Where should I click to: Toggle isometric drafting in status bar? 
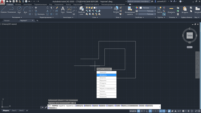click(x=155, y=111)
